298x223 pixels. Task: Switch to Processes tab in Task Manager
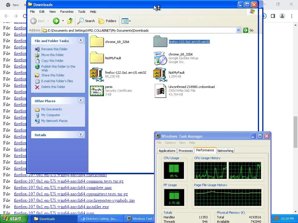click(x=186, y=151)
